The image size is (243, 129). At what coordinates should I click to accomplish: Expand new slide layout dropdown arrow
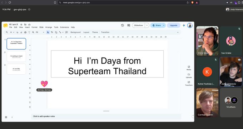(x=14, y=32)
